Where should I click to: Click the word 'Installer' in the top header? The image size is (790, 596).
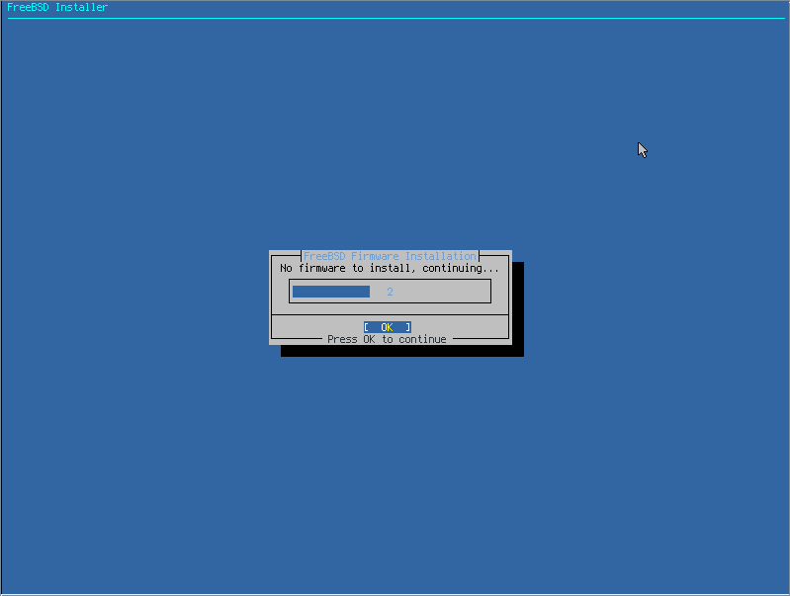(82, 7)
